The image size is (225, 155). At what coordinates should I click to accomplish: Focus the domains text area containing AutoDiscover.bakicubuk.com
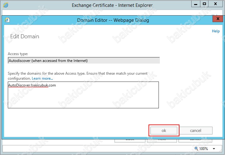pyautogui.click(x=83, y=95)
